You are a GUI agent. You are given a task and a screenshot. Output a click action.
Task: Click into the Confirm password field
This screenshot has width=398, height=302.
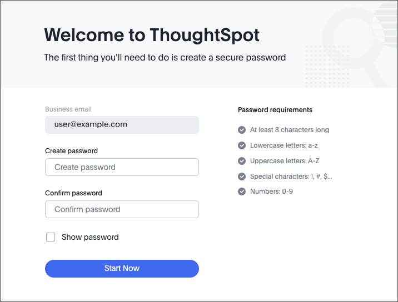pos(122,209)
